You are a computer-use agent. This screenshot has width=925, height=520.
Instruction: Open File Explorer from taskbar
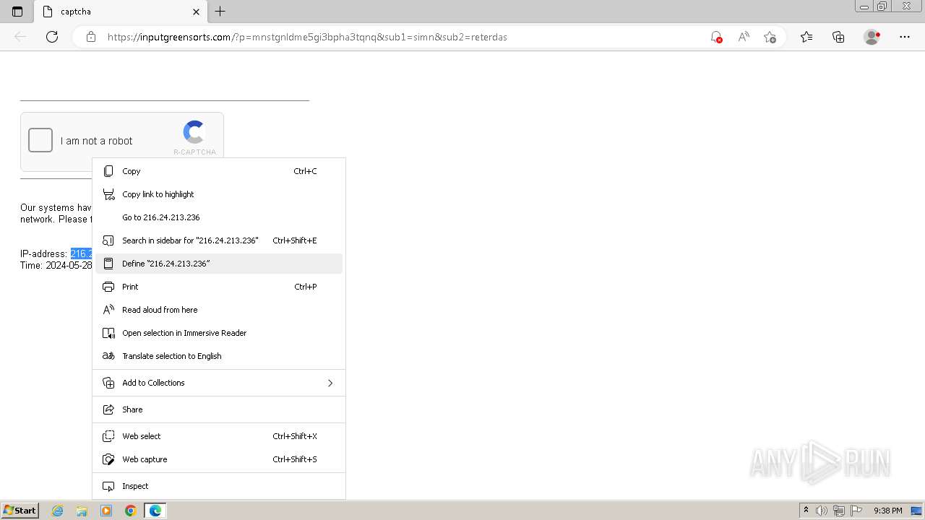pos(82,511)
